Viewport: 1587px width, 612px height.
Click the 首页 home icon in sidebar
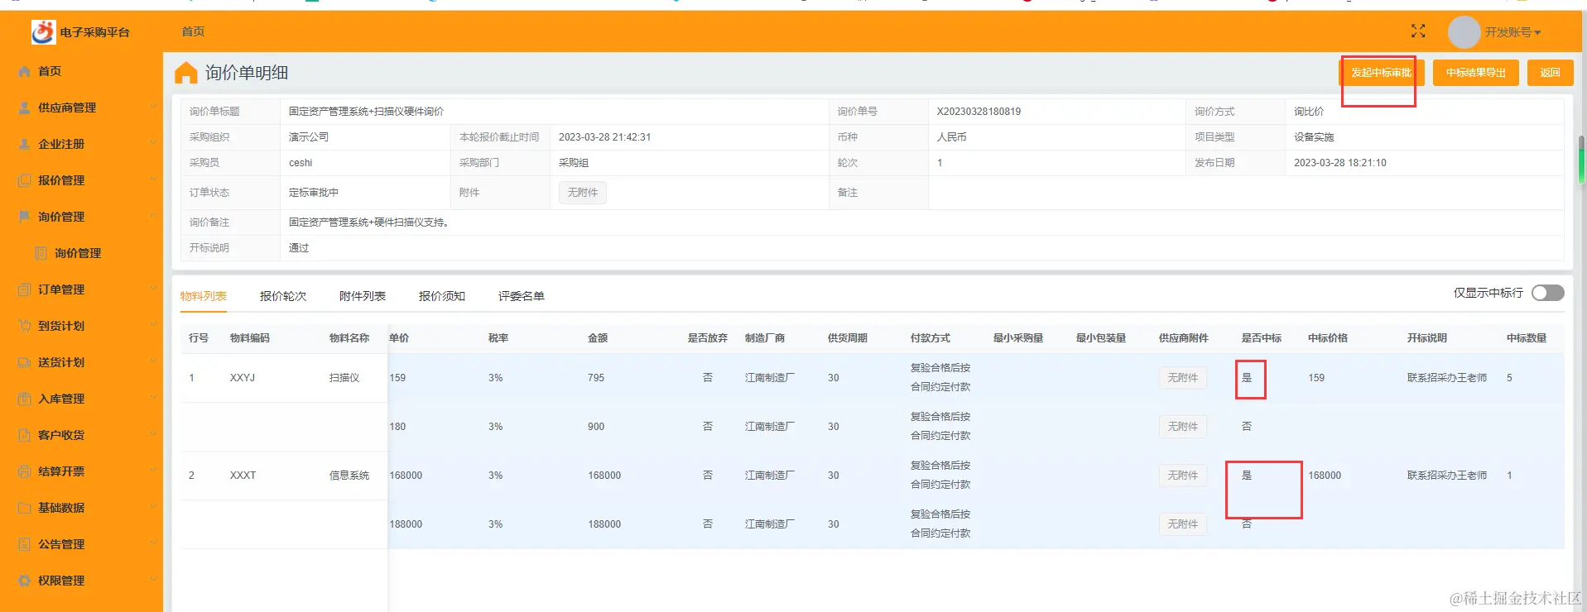pyautogui.click(x=25, y=71)
